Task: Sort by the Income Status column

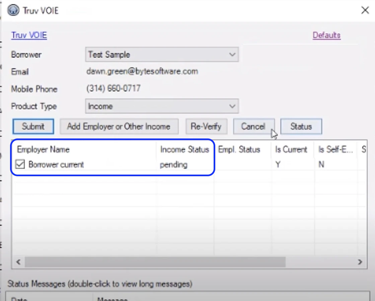Action: tap(184, 149)
